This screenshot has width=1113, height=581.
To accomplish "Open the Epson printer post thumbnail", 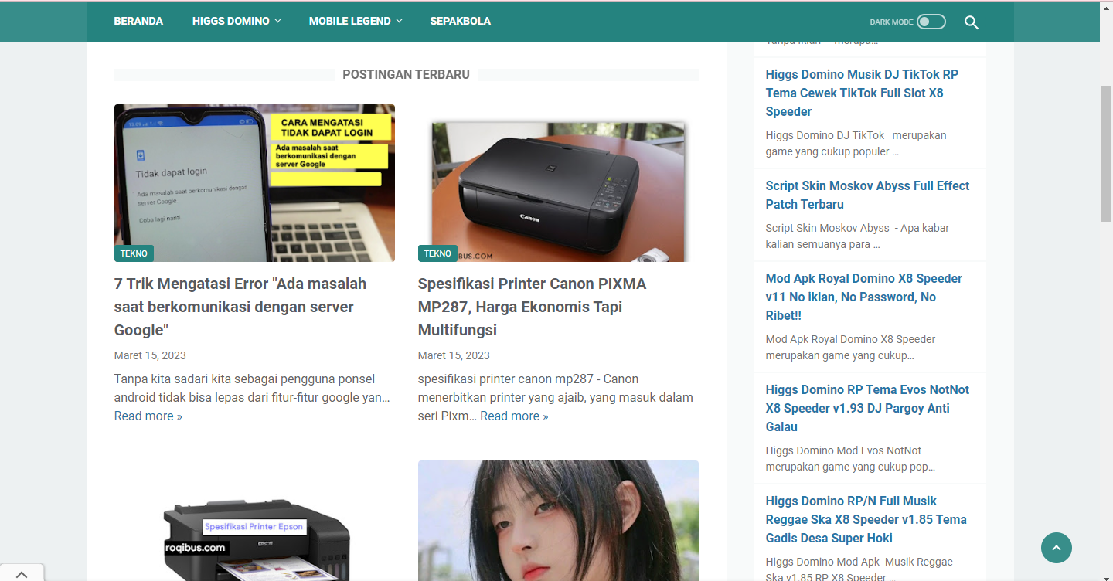I will (x=254, y=521).
